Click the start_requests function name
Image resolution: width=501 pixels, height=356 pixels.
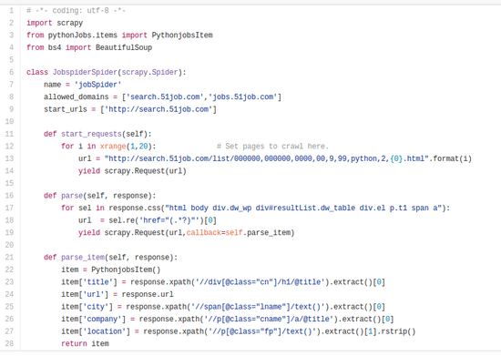tap(91, 134)
